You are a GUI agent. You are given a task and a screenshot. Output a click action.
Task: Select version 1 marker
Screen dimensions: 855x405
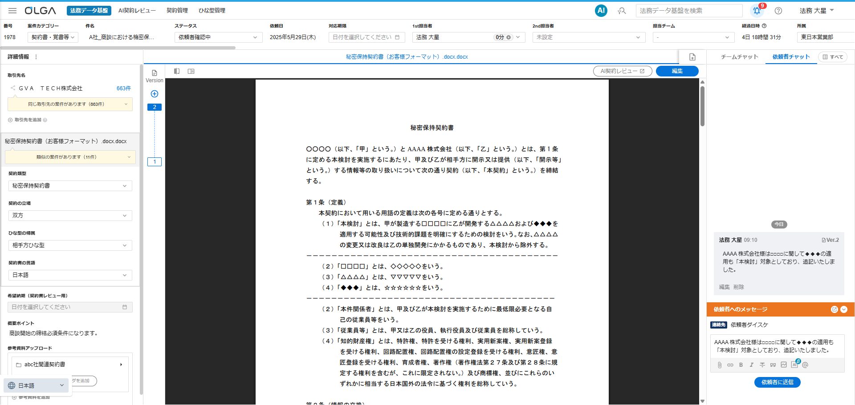click(155, 162)
